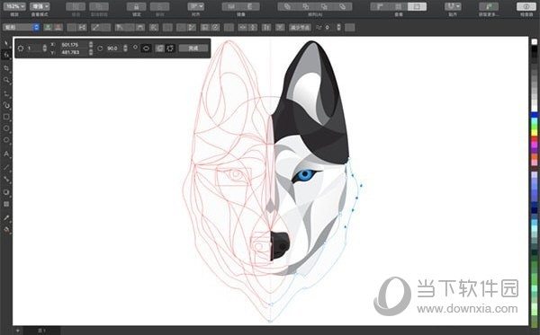The width and height of the screenshot is (540, 335).
Task: Open the shape type selector with blue arrows
Action: pyautogui.click(x=22, y=27)
